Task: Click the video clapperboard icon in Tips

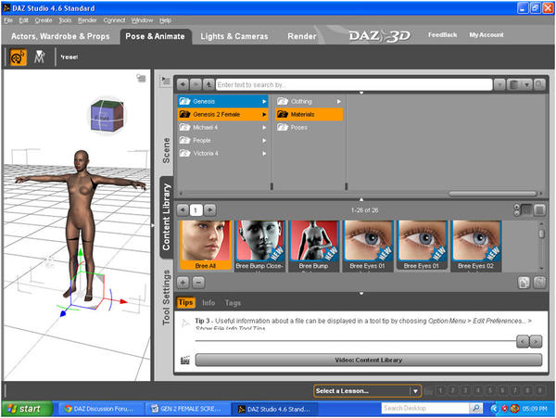Action: tap(185, 361)
